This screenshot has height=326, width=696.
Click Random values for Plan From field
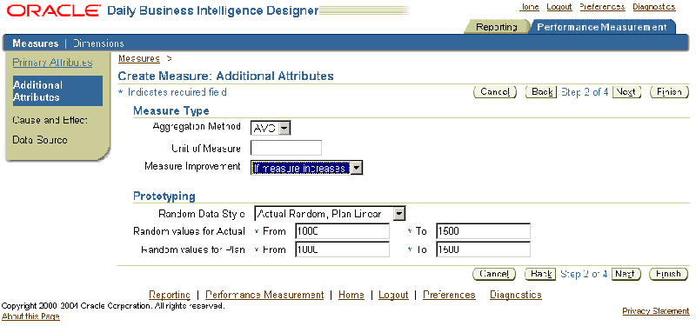[x=342, y=249]
